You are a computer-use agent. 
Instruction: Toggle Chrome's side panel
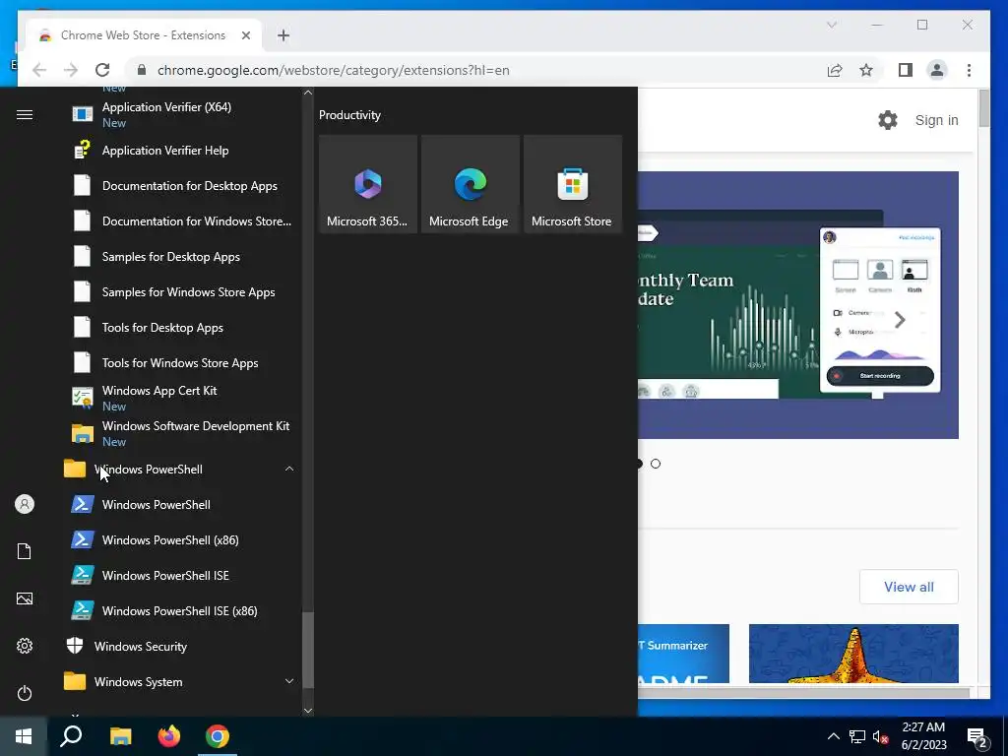coord(906,70)
